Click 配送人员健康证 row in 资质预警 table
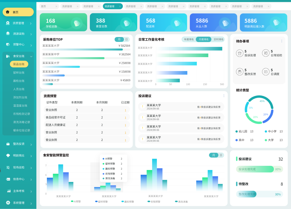The image size is (291, 209). (87, 125)
